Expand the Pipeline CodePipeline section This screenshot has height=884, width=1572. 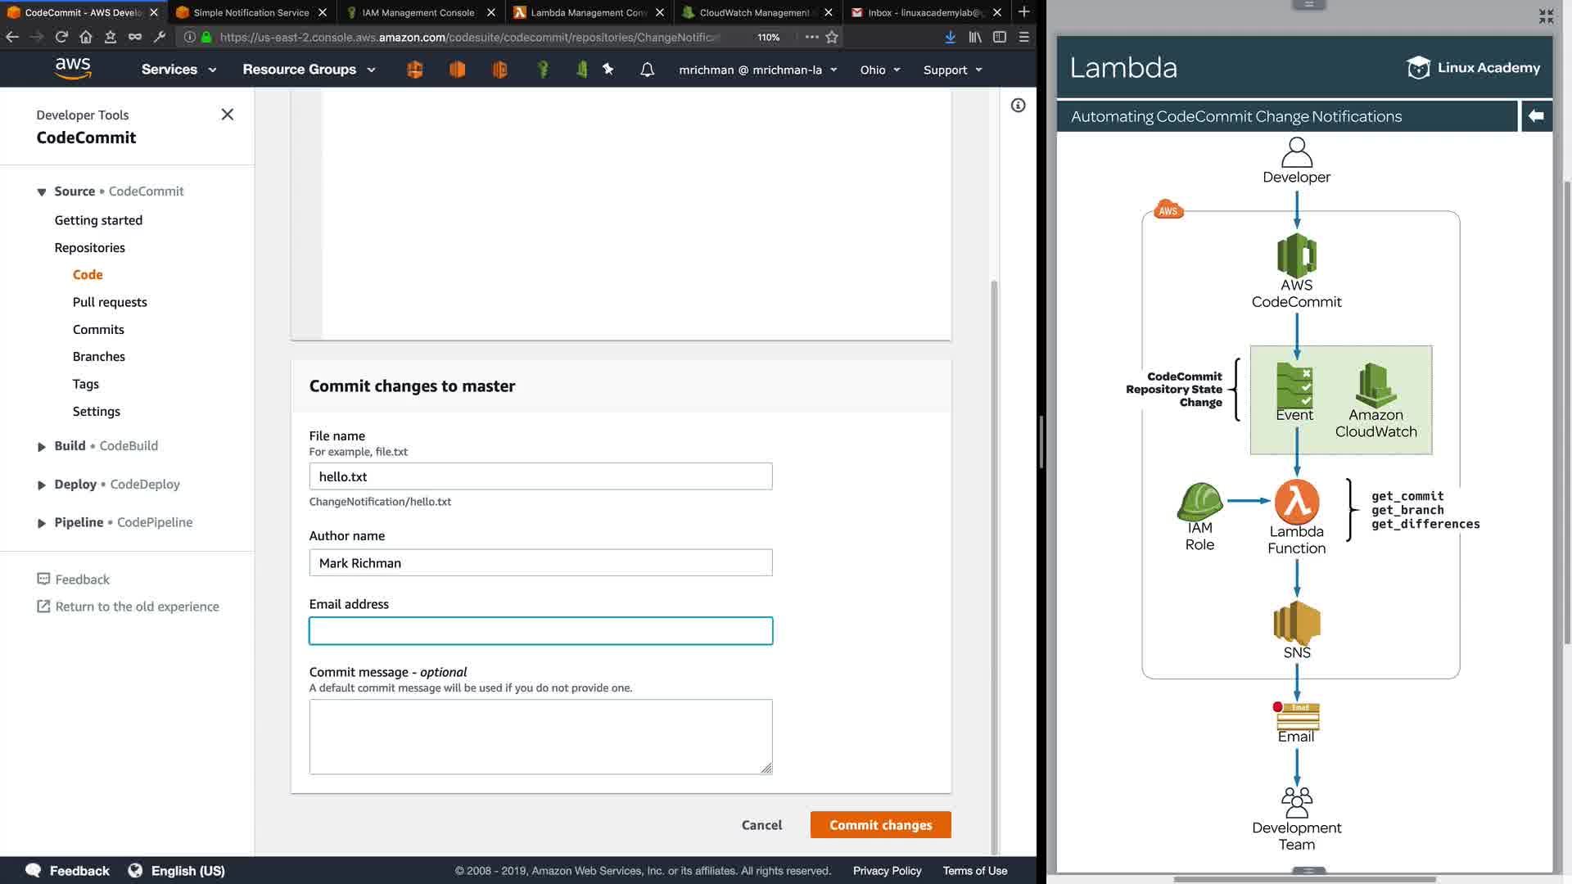tap(42, 523)
